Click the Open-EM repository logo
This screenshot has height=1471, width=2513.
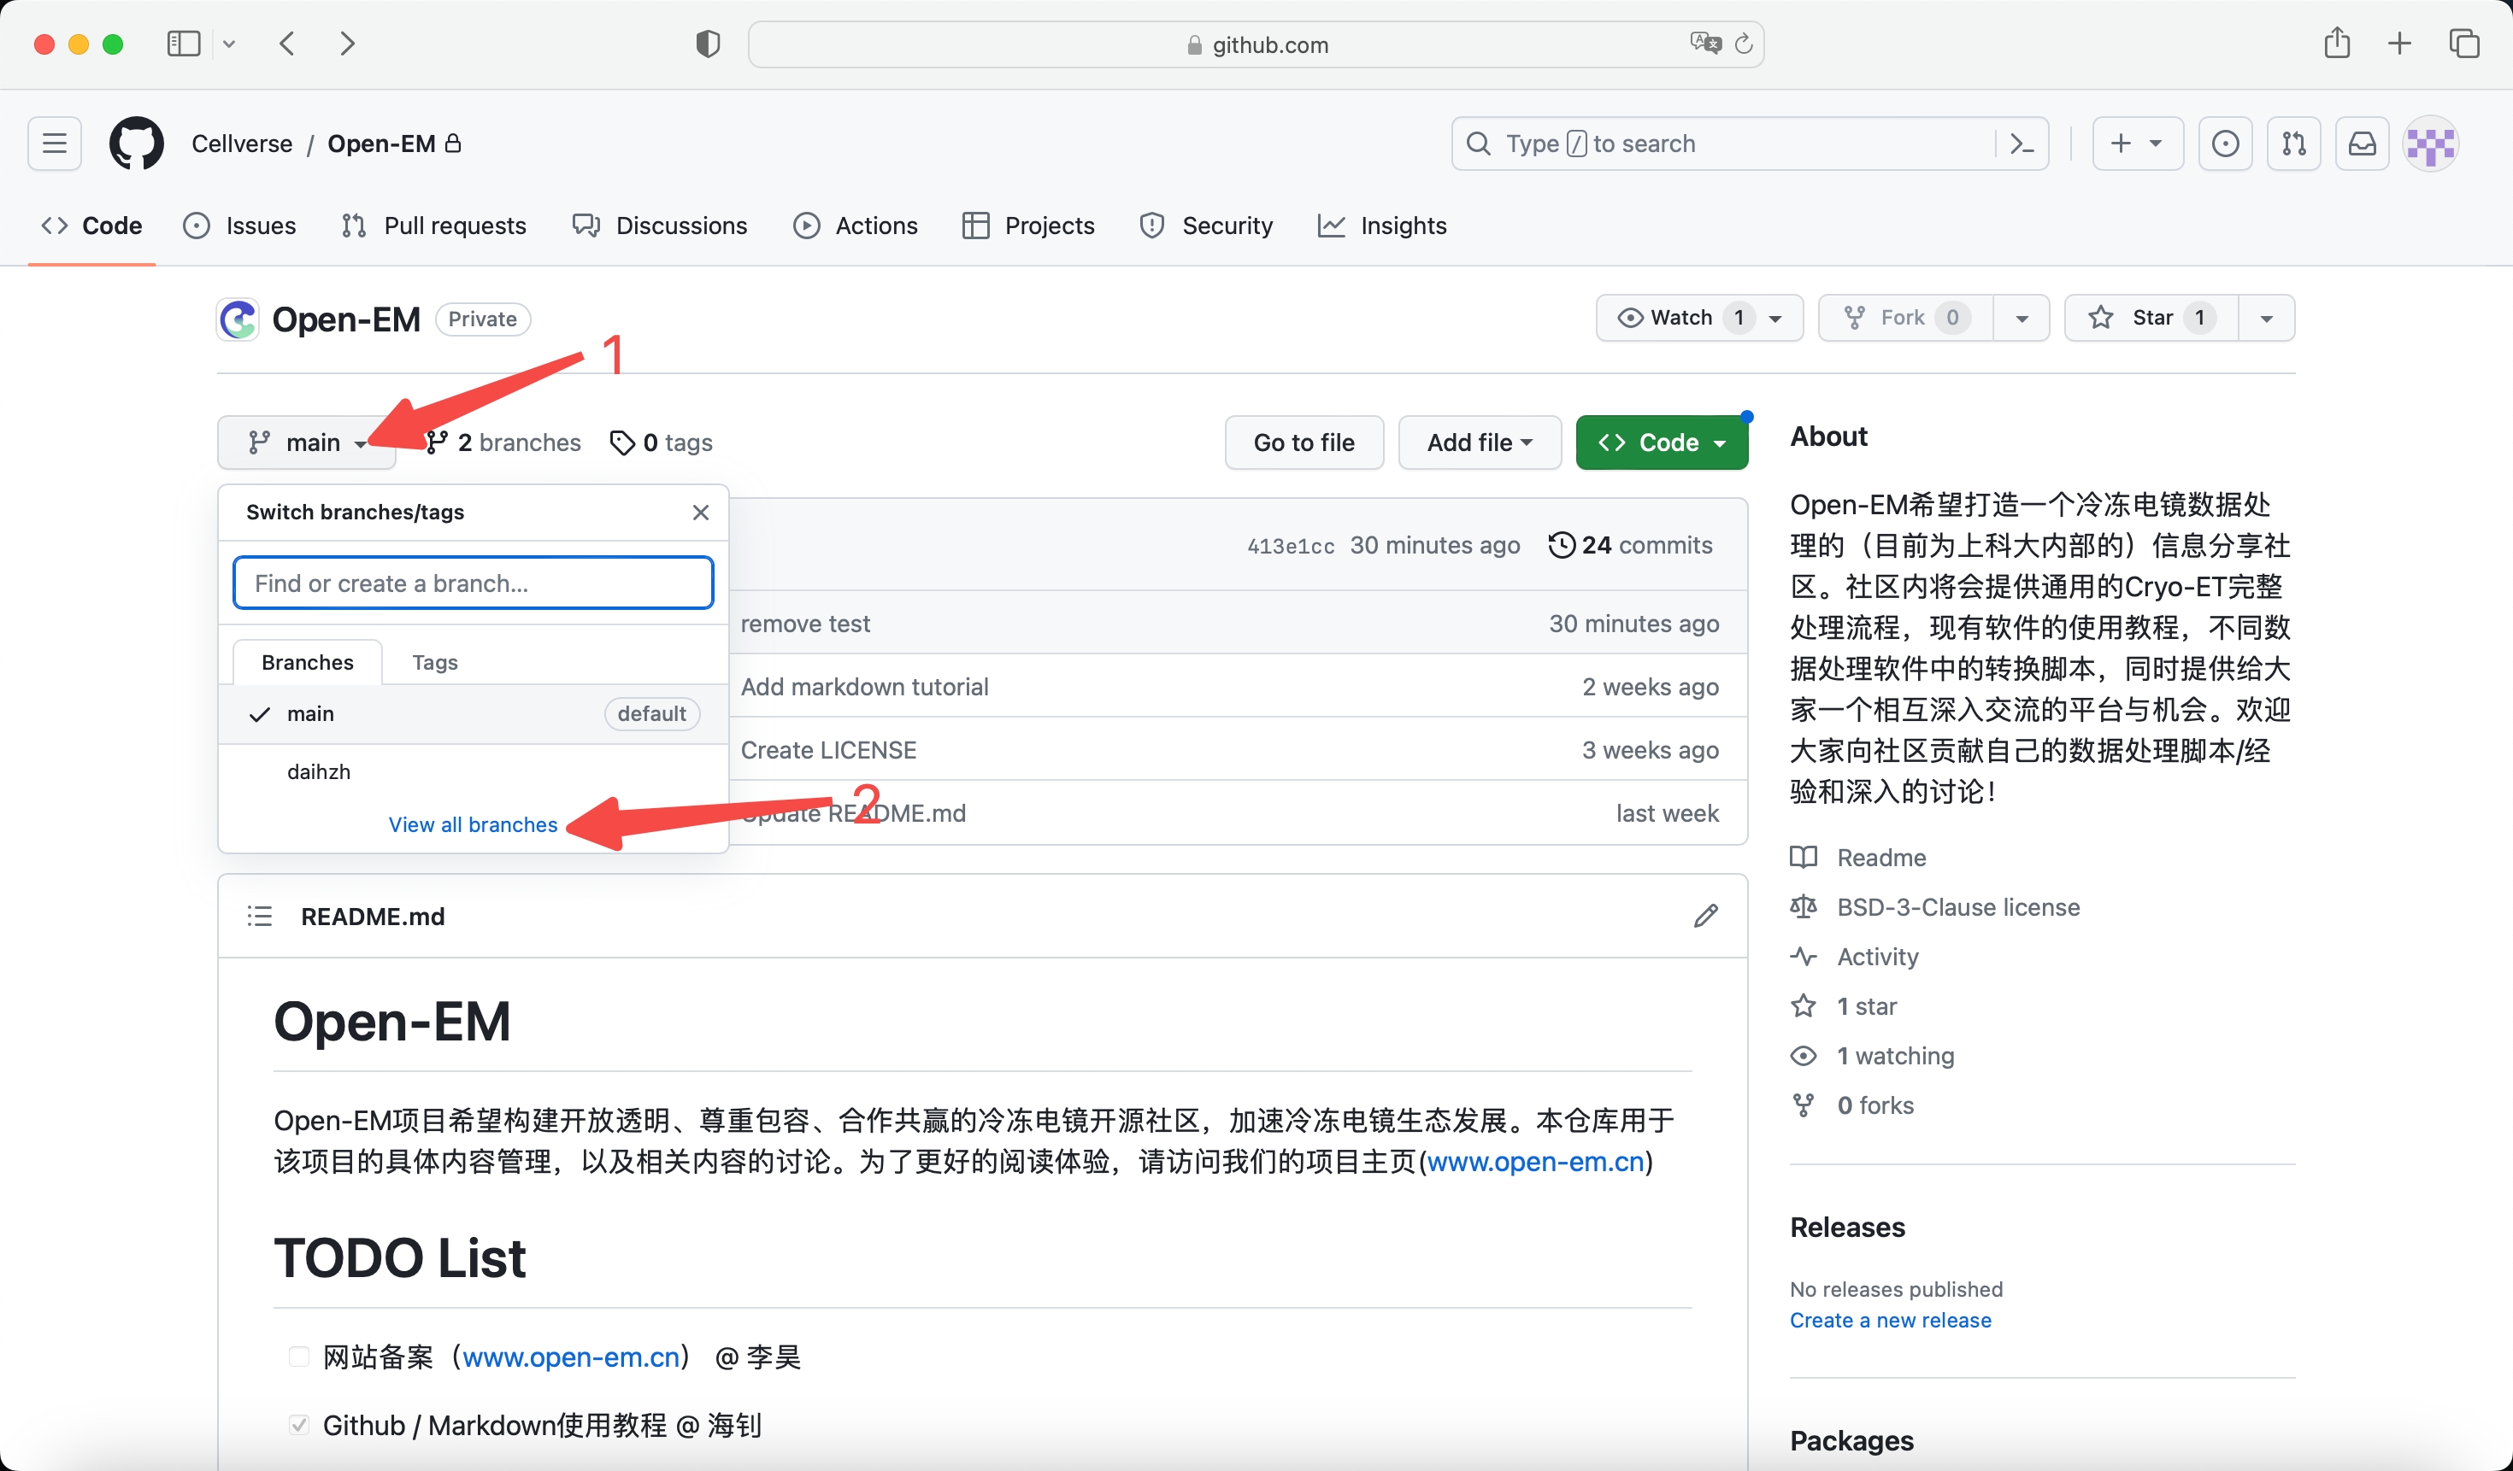(238, 319)
